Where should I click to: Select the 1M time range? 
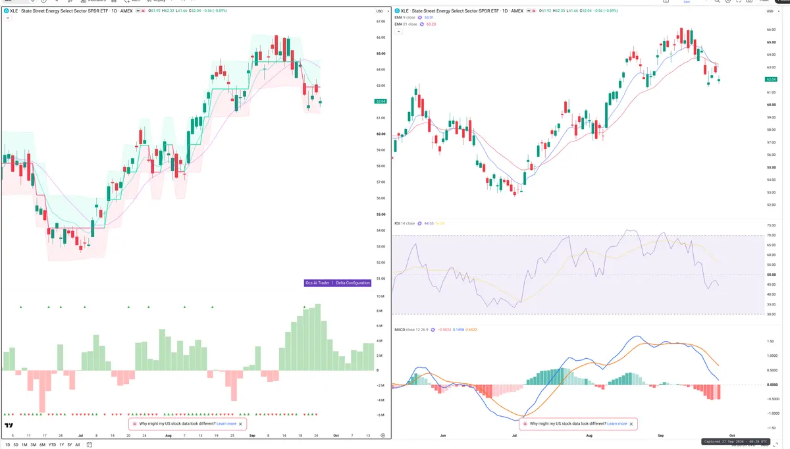pyautogui.click(x=24, y=444)
